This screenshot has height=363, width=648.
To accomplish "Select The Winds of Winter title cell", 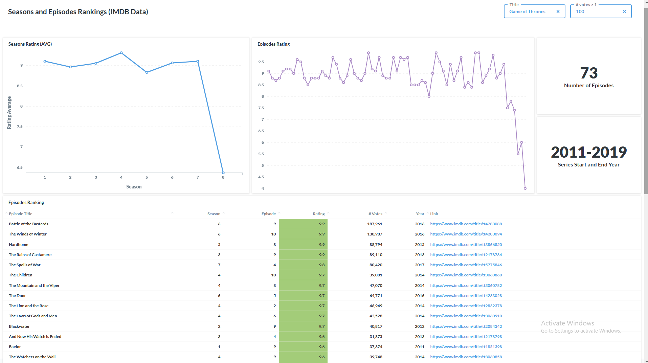I will (28, 234).
